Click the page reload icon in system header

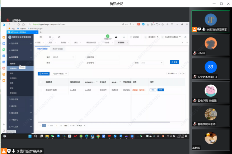(x=59, y=37)
